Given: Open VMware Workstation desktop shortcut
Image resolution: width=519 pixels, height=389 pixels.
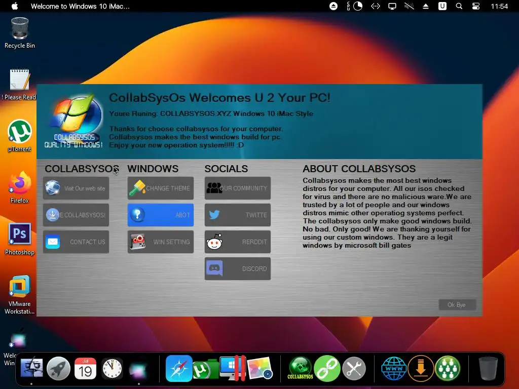Looking at the screenshot, I should [20, 294].
